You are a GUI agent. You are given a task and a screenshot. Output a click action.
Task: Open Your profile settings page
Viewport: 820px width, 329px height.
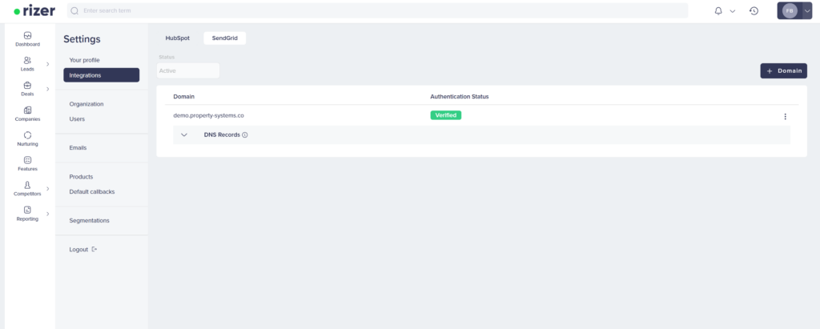(x=85, y=60)
